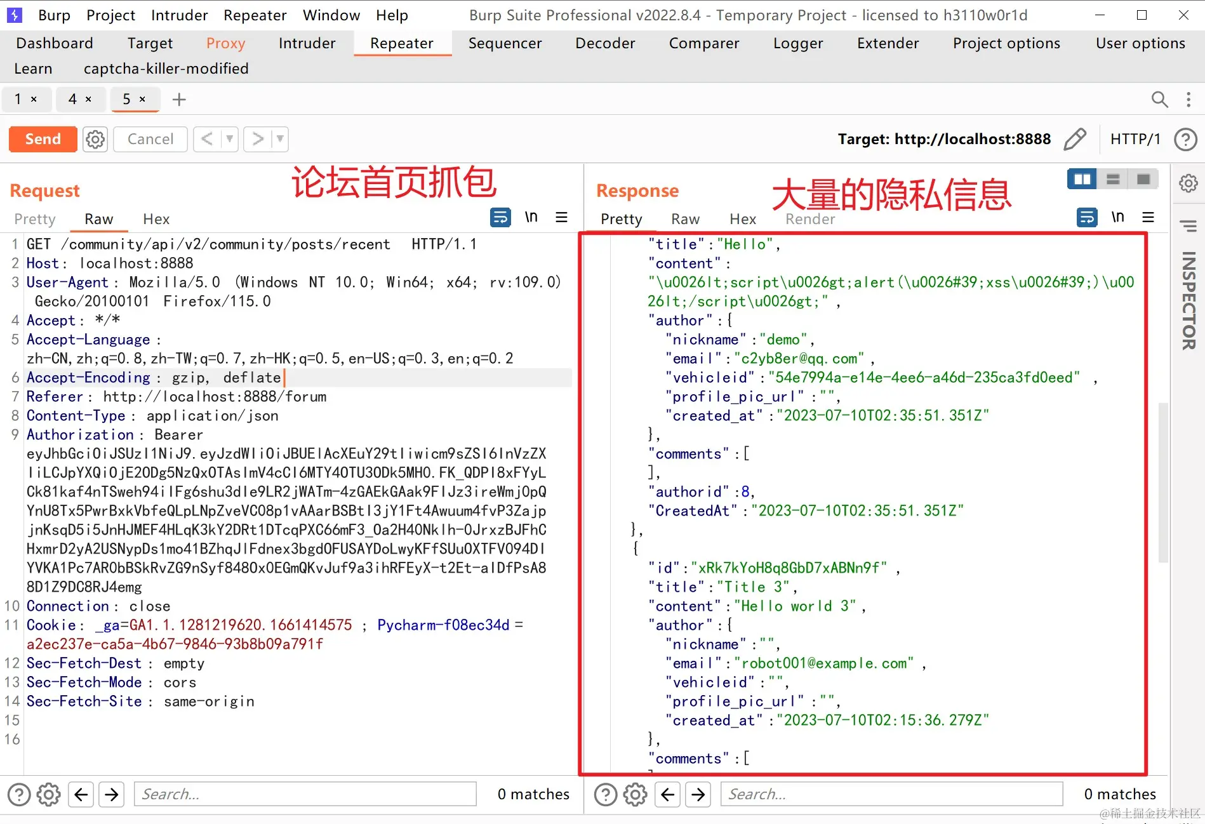The image size is (1205, 824).
Task: Open the Decoder tab
Action: click(x=605, y=43)
